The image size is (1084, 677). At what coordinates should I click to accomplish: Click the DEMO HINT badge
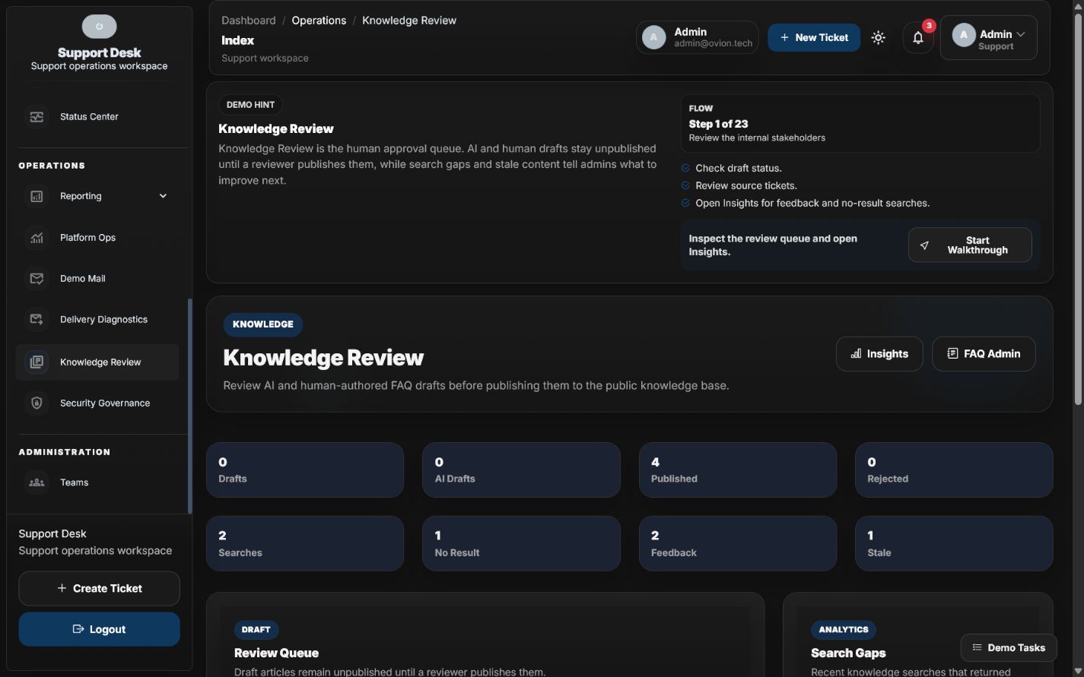coord(250,105)
